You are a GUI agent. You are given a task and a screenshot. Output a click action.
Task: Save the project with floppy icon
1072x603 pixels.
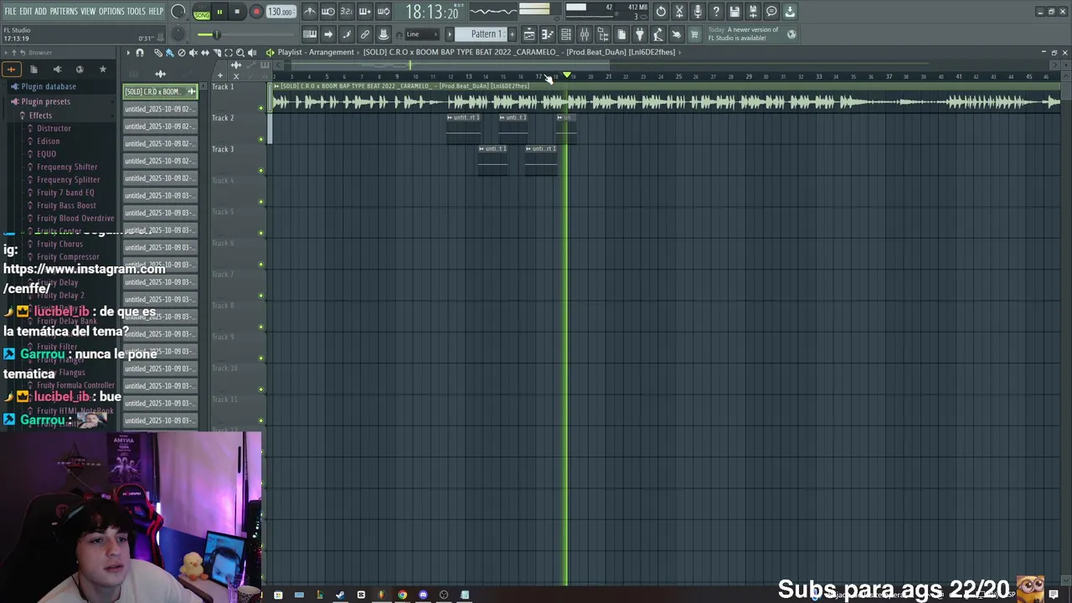click(x=734, y=12)
